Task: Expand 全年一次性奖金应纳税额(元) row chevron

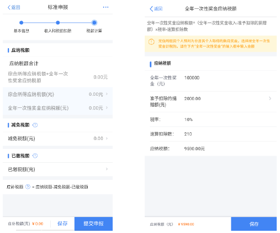Action: (x=107, y=108)
